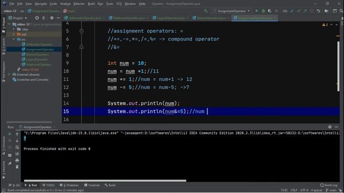
Task: Open the Structure side tool window
Action: [4, 145]
